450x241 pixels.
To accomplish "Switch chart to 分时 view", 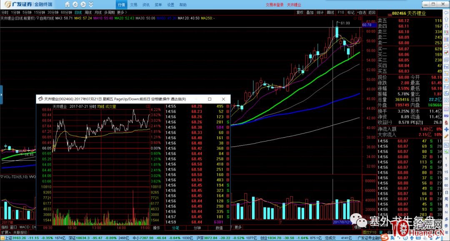I will (x=5, y=12).
